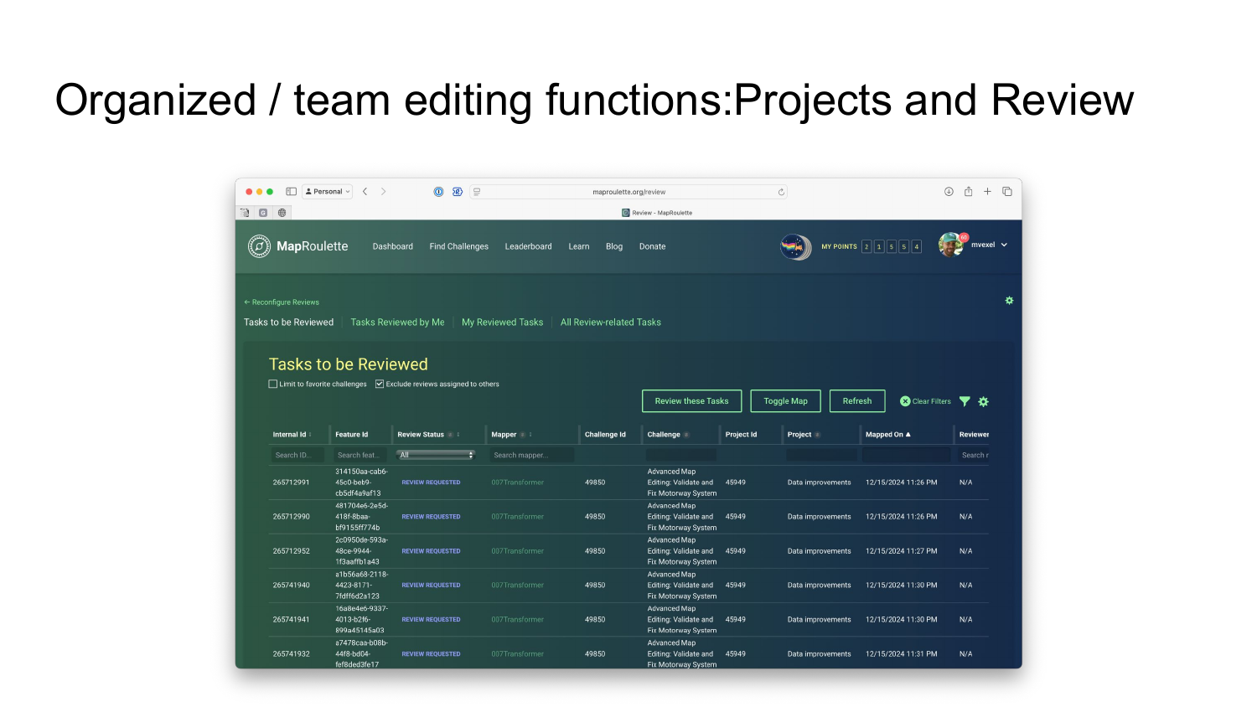Open the mvexel user avatar
The image size is (1257, 707).
tap(951, 245)
